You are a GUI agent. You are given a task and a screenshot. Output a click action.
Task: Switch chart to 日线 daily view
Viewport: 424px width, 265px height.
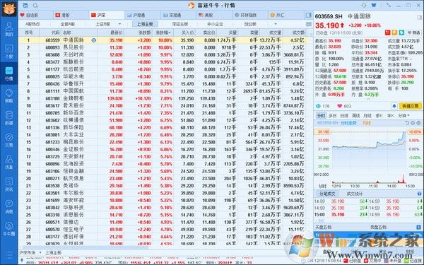344,116
